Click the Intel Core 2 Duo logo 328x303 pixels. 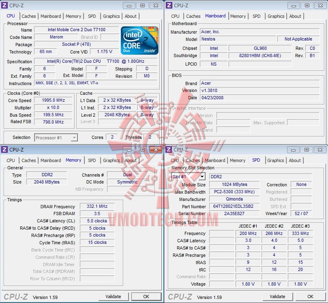click(139, 41)
